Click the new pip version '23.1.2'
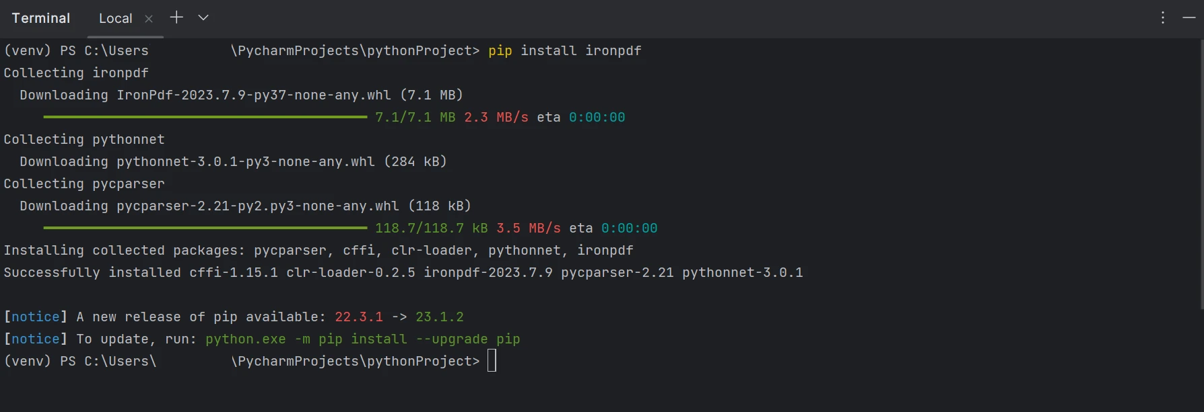 [440, 317]
